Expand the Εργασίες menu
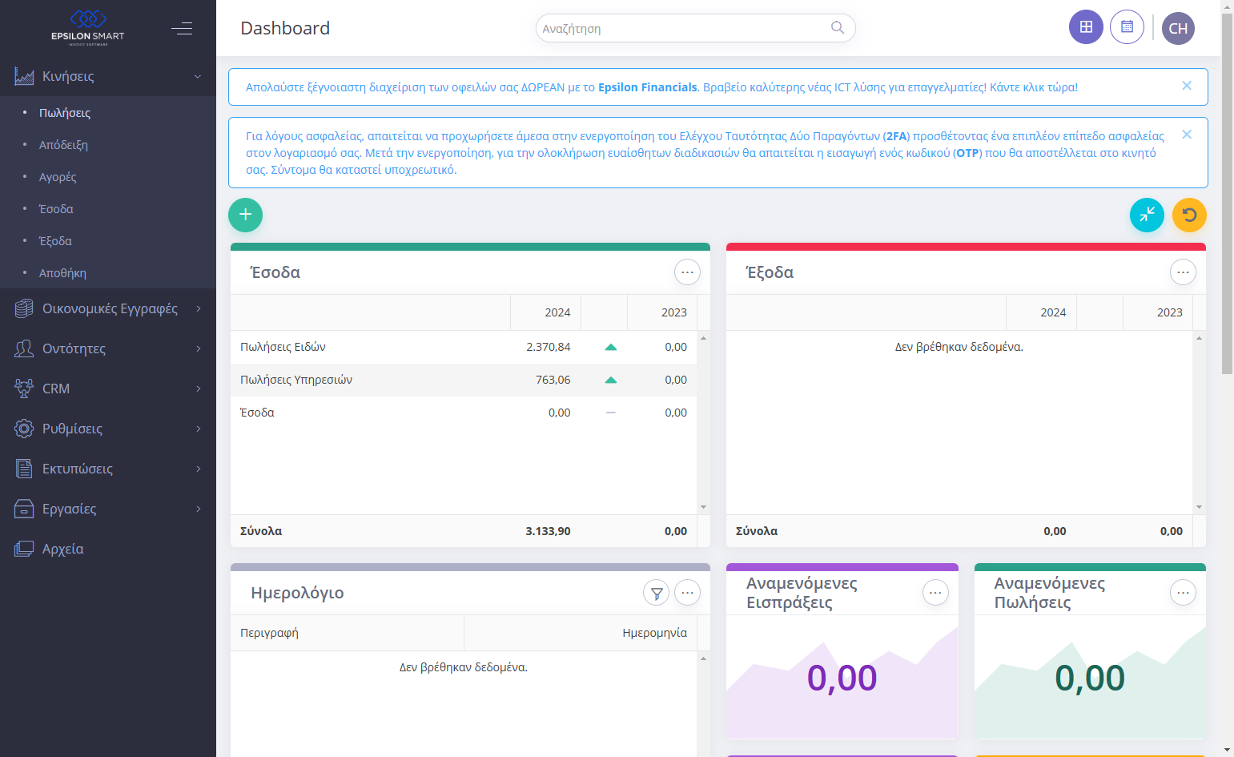The height and width of the screenshot is (757, 1234). point(108,509)
